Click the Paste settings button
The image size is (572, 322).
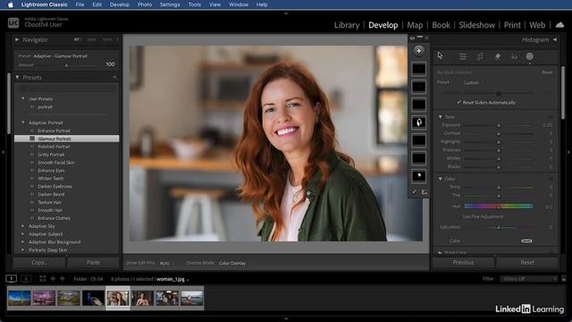[93, 262]
